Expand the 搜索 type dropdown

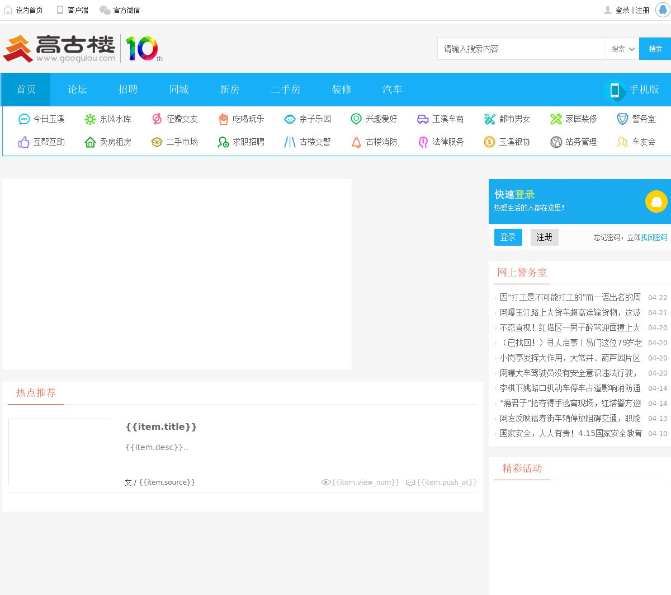coord(622,49)
